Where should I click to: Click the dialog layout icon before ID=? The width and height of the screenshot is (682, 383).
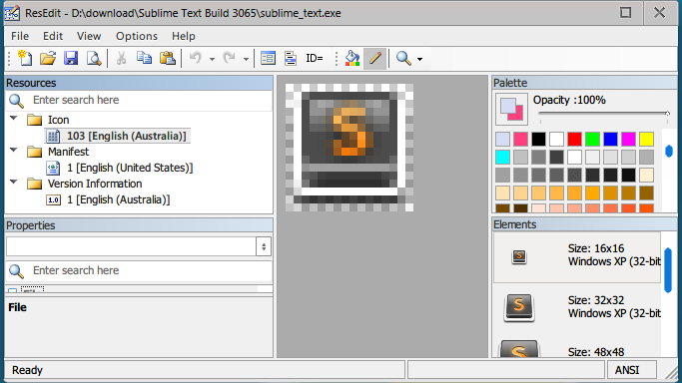[x=268, y=58]
